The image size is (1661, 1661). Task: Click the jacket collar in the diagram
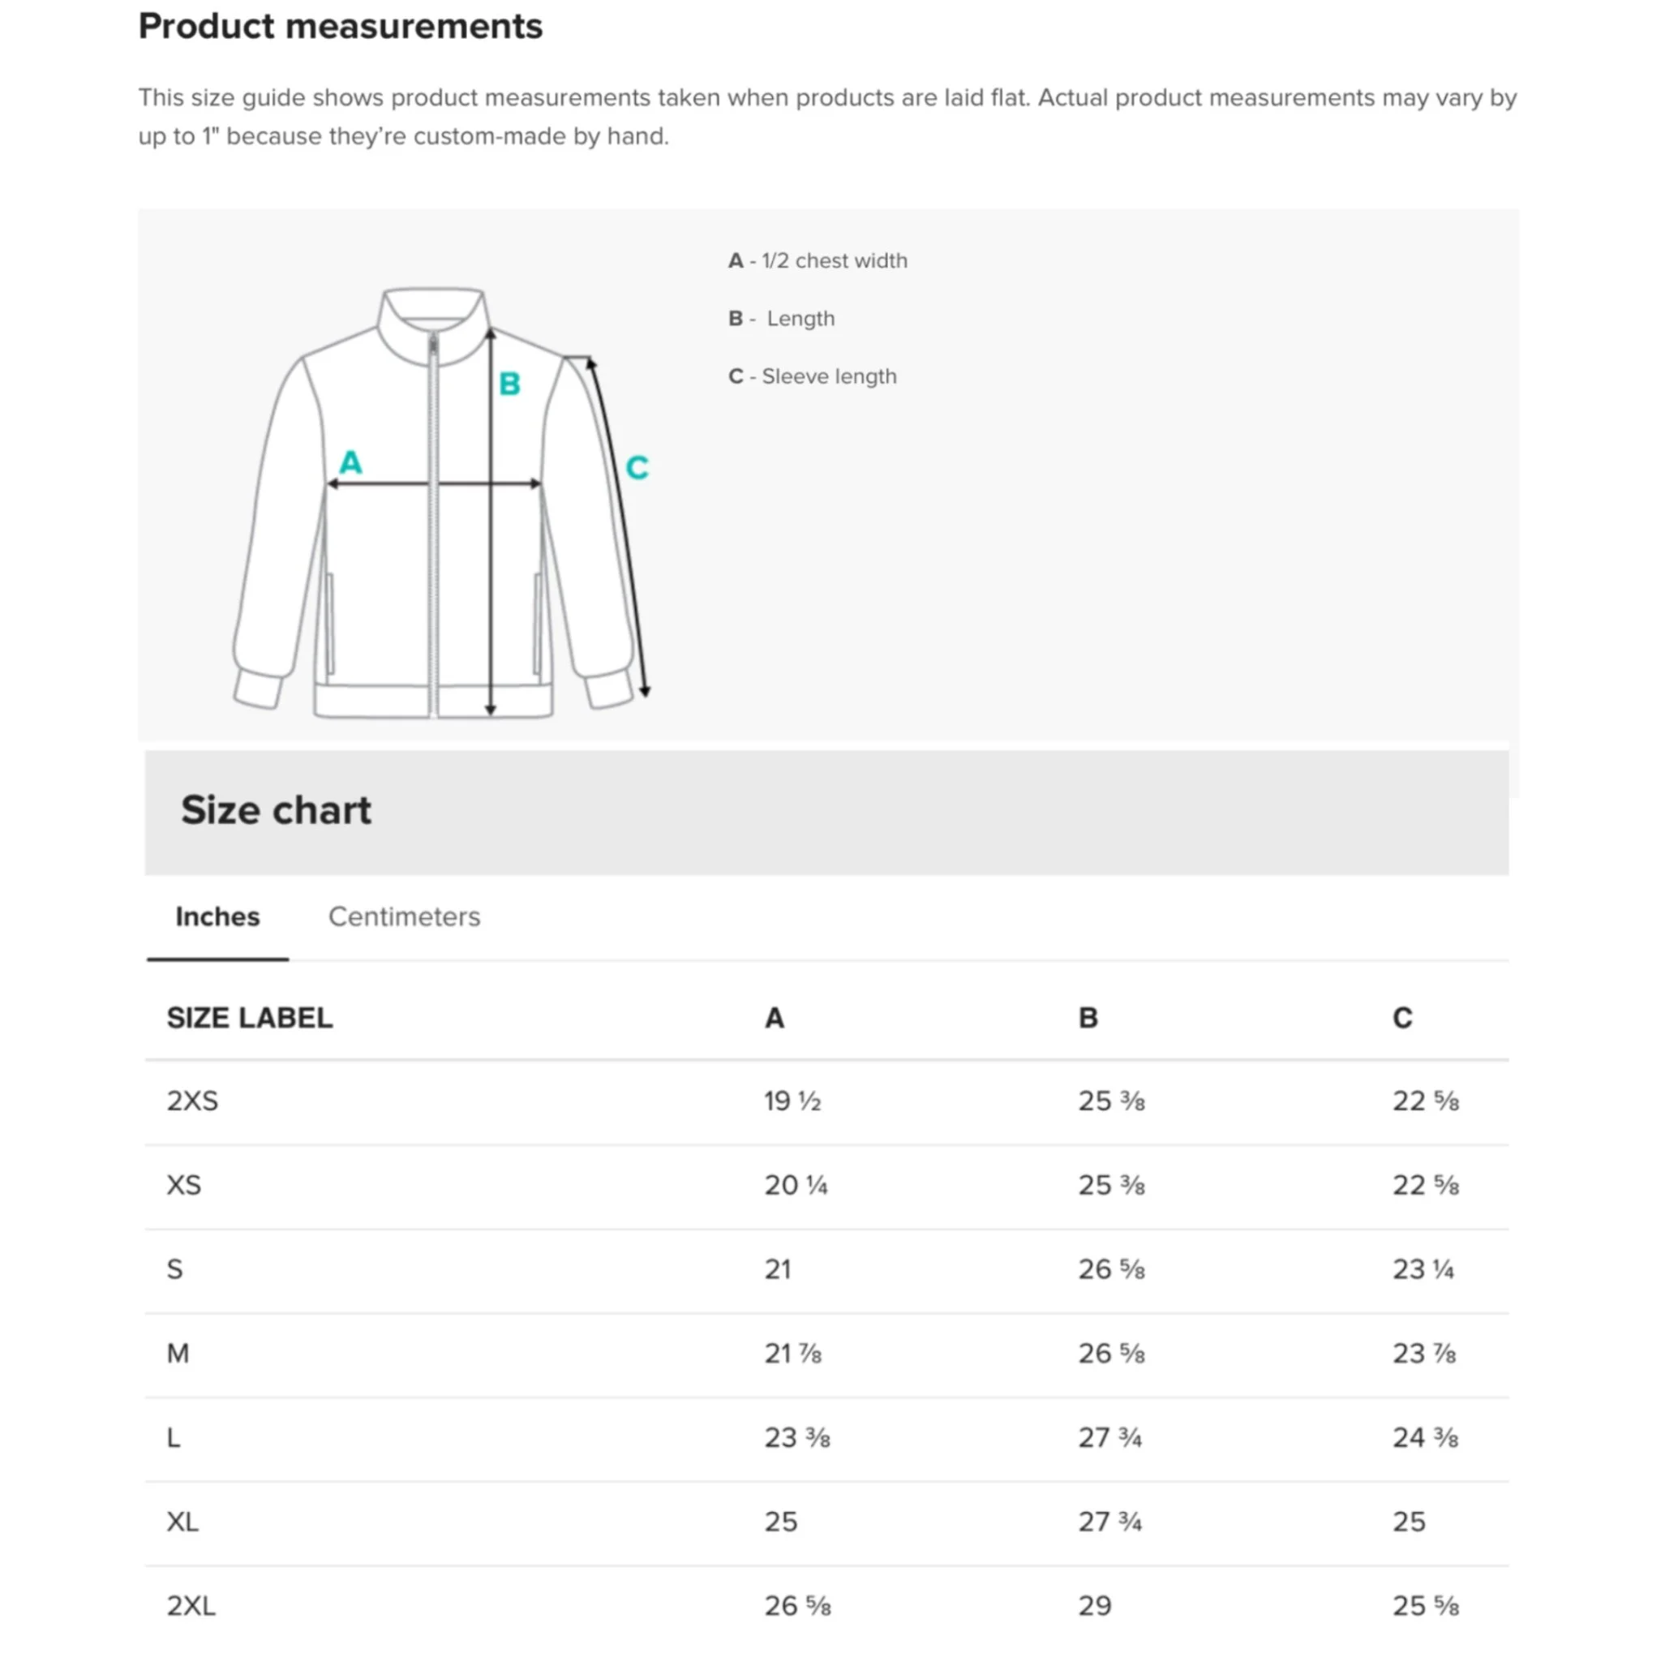pyautogui.click(x=432, y=310)
